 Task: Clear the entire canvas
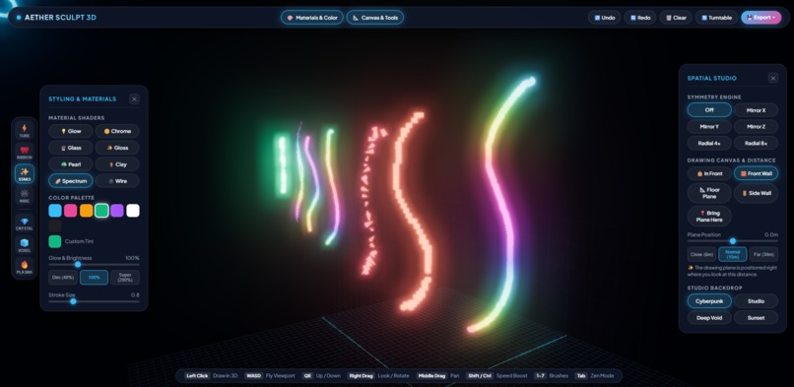[x=676, y=18]
